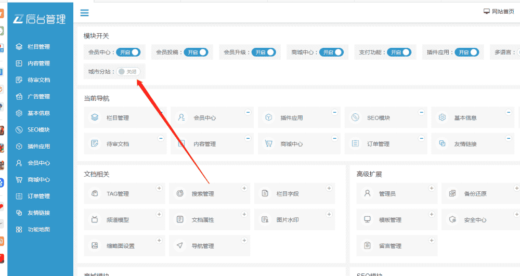Viewport: 520px width, 276px height.
Task: Click the 功能地图 grid icon in sidebar
Action: point(19,230)
